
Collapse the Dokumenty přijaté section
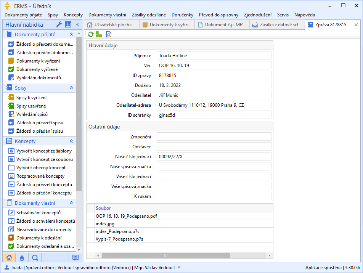tap(71, 34)
